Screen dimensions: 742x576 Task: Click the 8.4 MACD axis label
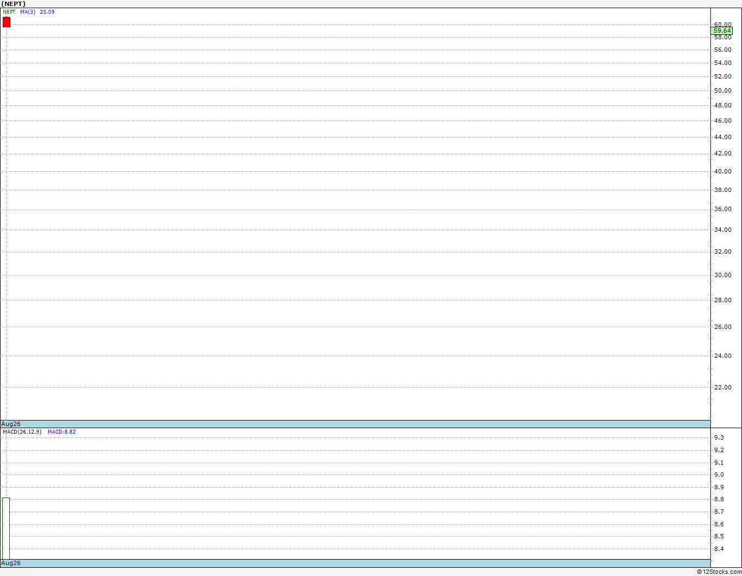(x=719, y=549)
